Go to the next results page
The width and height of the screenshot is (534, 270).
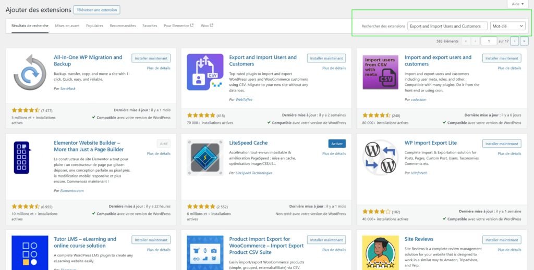[515, 41]
